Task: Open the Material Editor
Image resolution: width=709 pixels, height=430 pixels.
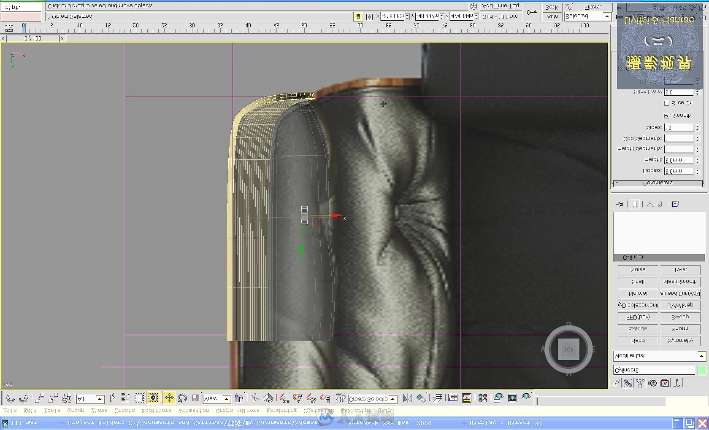Action: pos(483,398)
